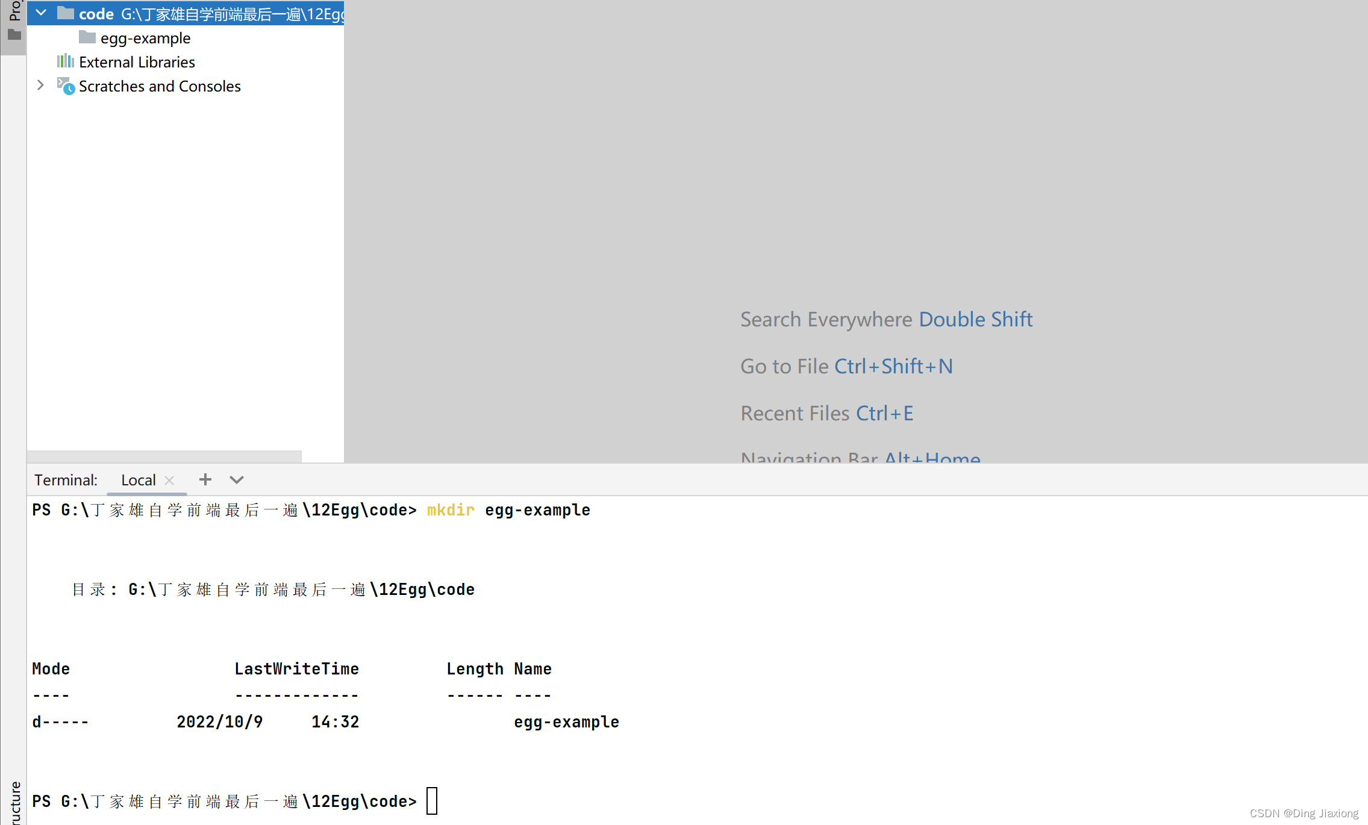The image size is (1368, 825).
Task: Click the External Libraries library icon
Action: pyautogui.click(x=66, y=61)
